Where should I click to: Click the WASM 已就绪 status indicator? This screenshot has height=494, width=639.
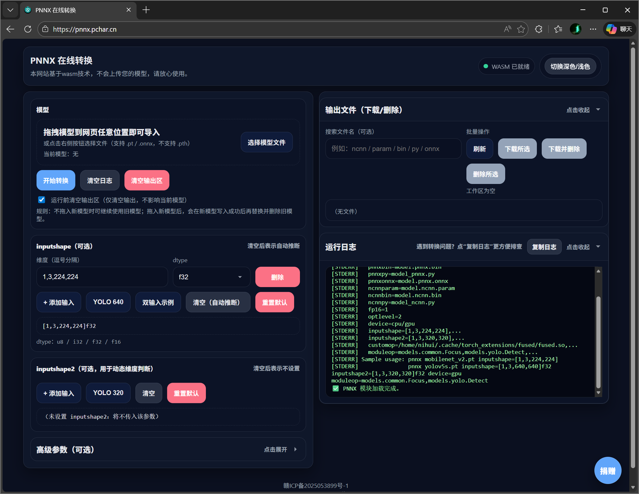[x=506, y=67]
